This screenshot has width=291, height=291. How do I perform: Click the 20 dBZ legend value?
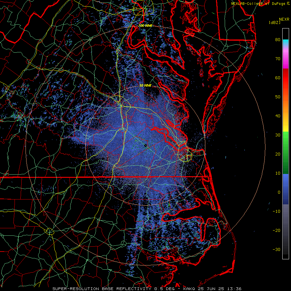coord(278,154)
